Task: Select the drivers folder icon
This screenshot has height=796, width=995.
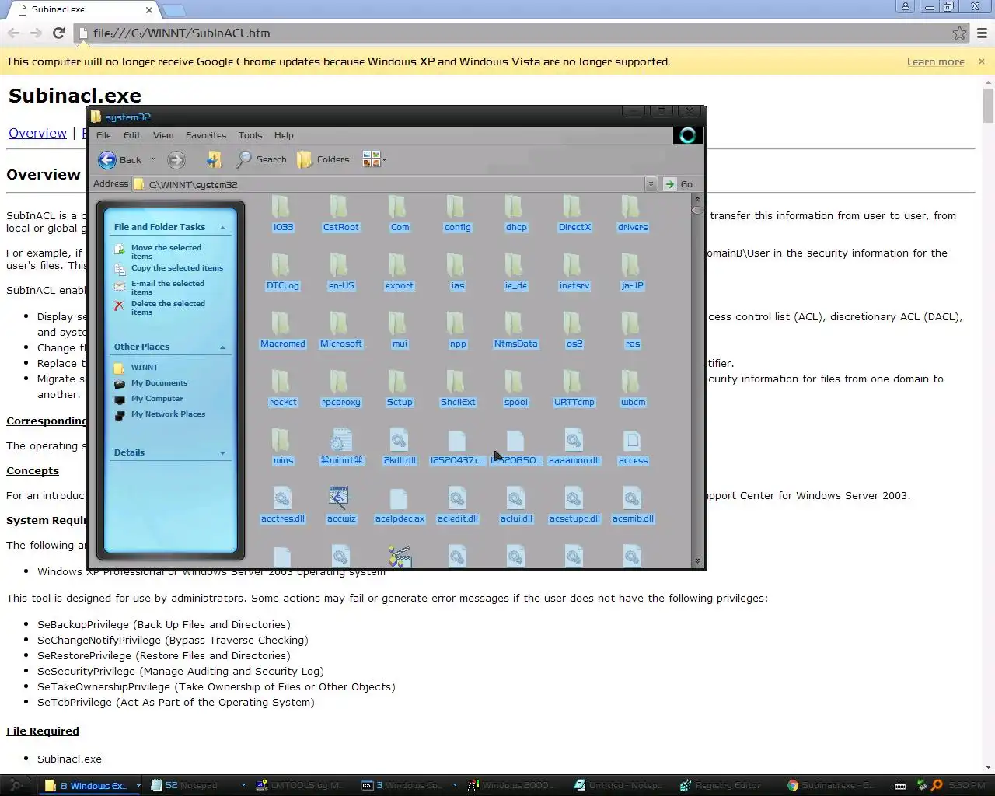Action: 632,207
